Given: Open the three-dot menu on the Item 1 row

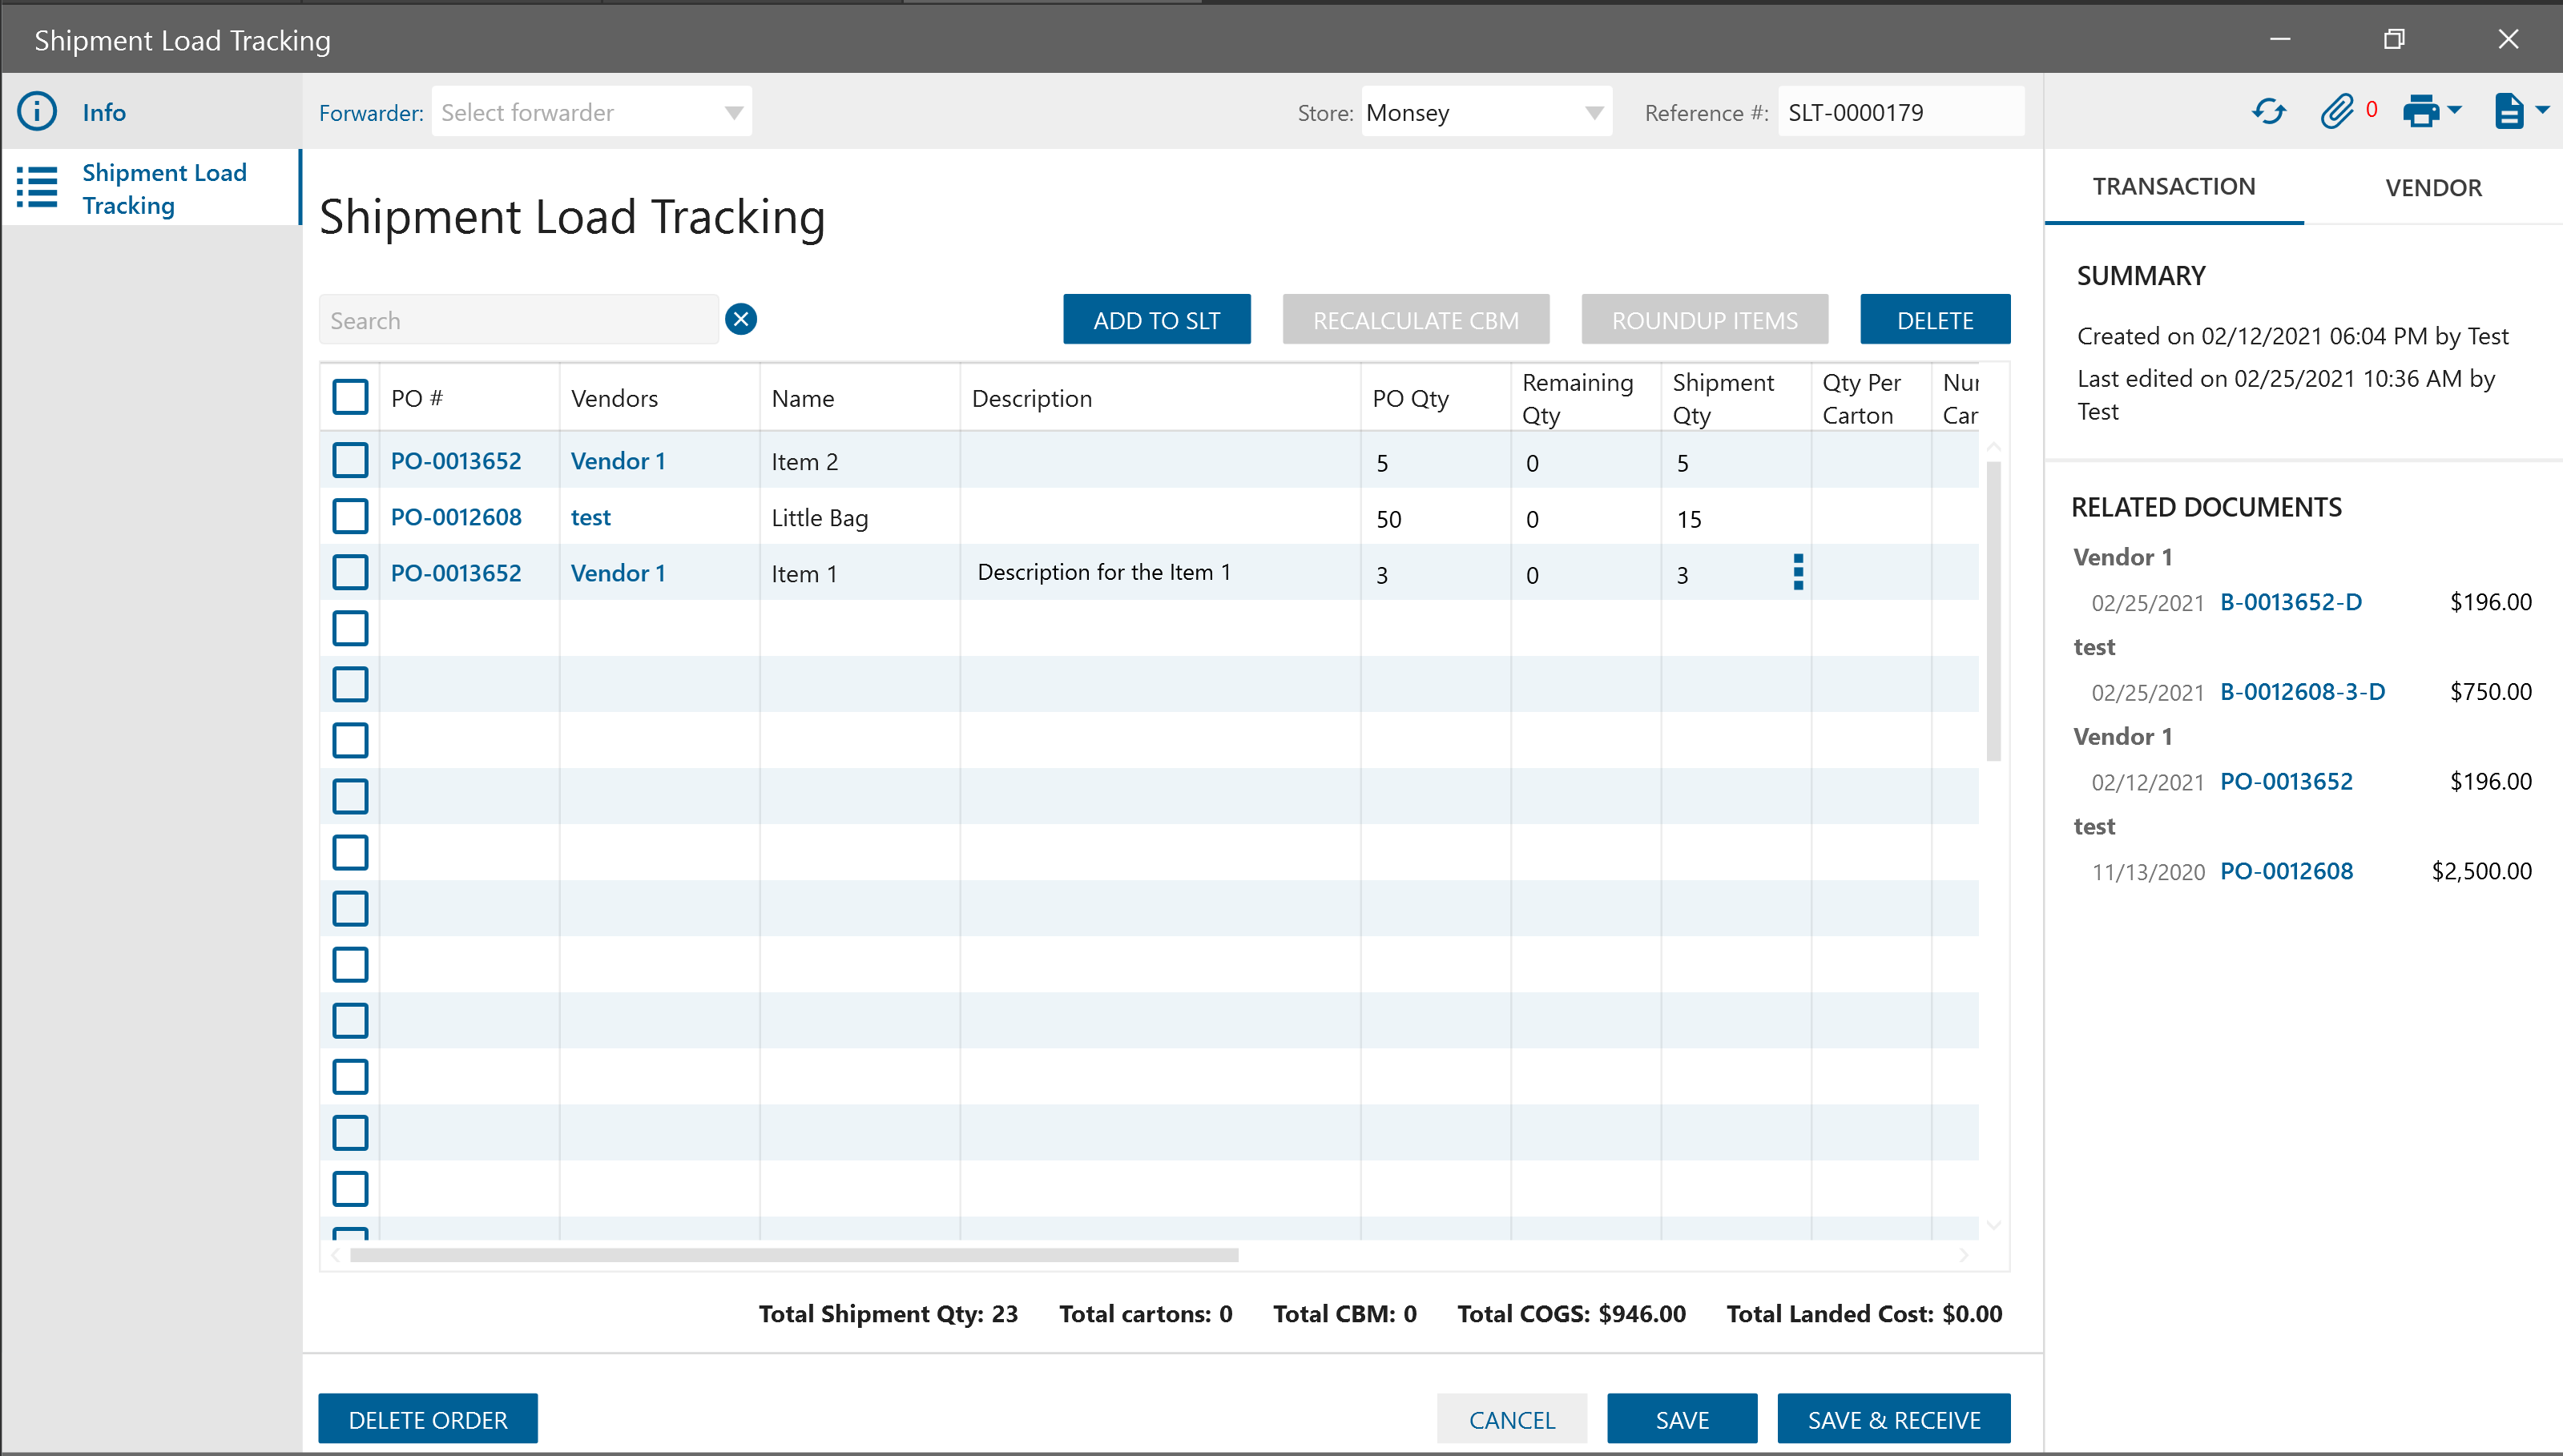Looking at the screenshot, I should pyautogui.click(x=1798, y=572).
